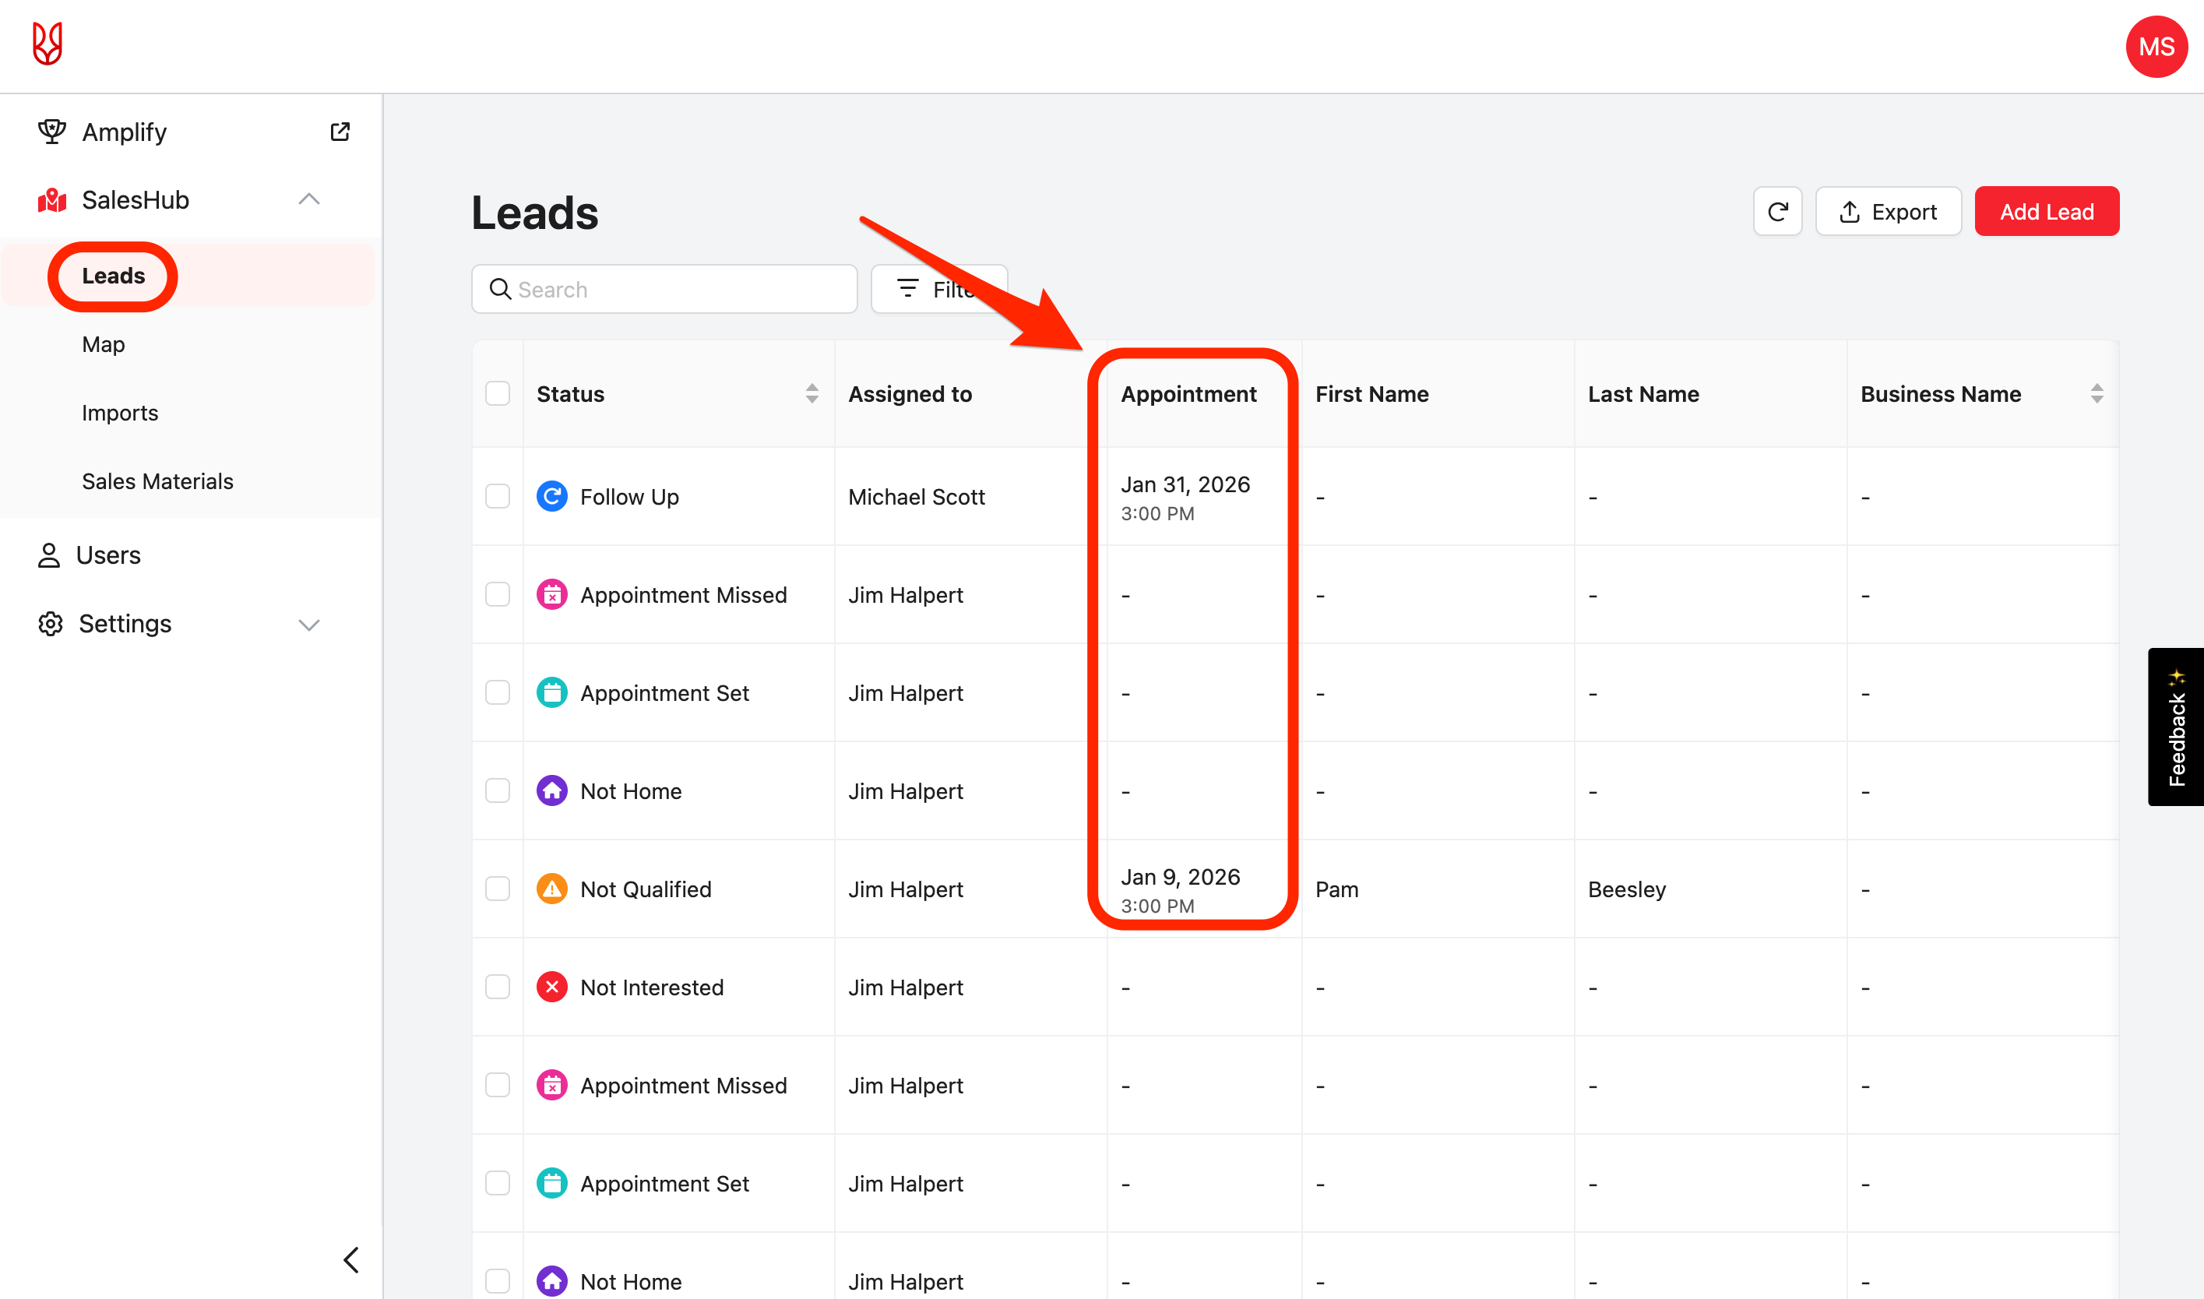This screenshot has width=2204, height=1299.
Task: Click the MS user avatar
Action: coord(2156,47)
